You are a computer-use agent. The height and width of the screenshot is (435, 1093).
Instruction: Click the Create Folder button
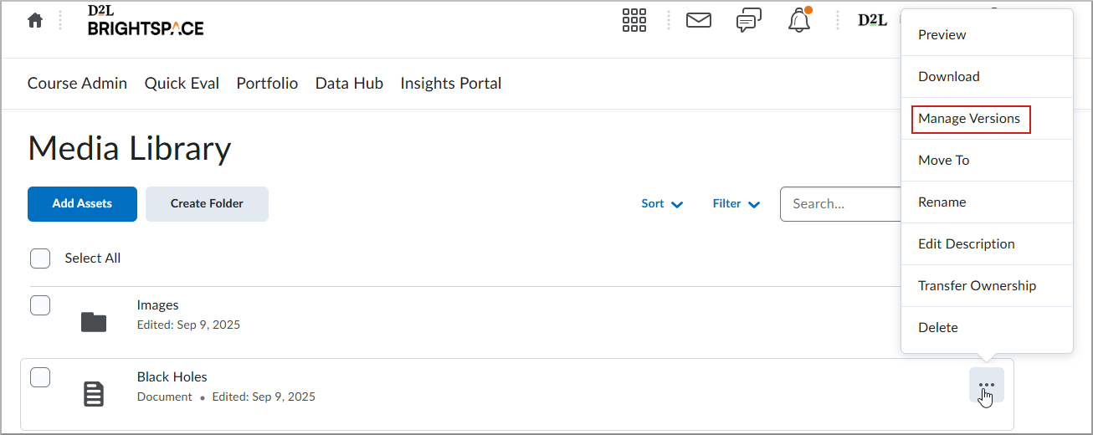(x=207, y=204)
